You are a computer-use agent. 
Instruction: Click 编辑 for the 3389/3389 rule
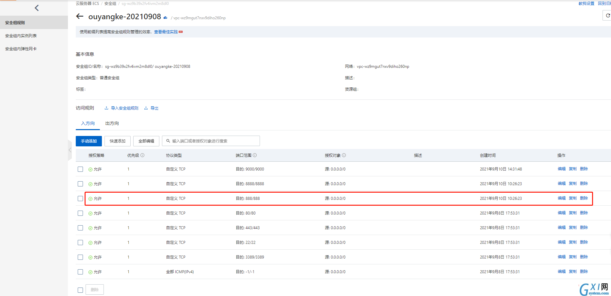(562, 257)
